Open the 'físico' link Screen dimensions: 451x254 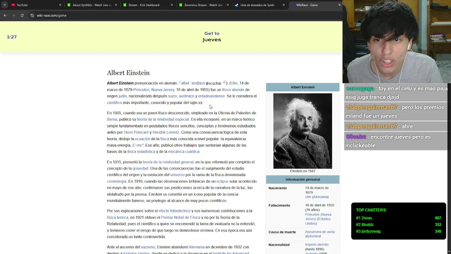pos(226,90)
